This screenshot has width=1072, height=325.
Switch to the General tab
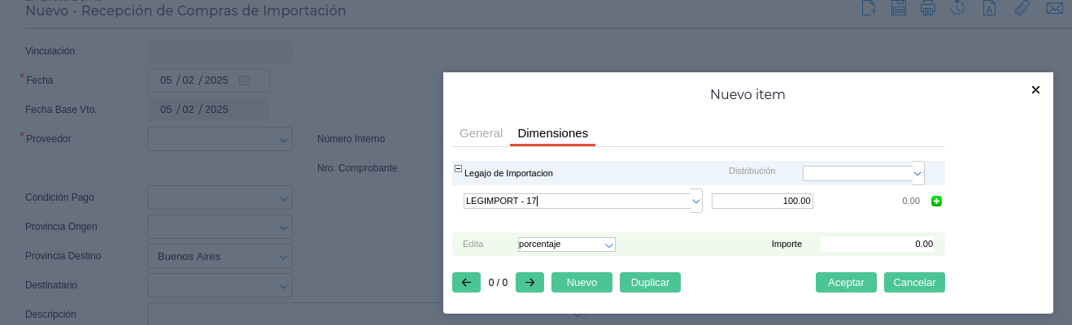pyautogui.click(x=481, y=133)
